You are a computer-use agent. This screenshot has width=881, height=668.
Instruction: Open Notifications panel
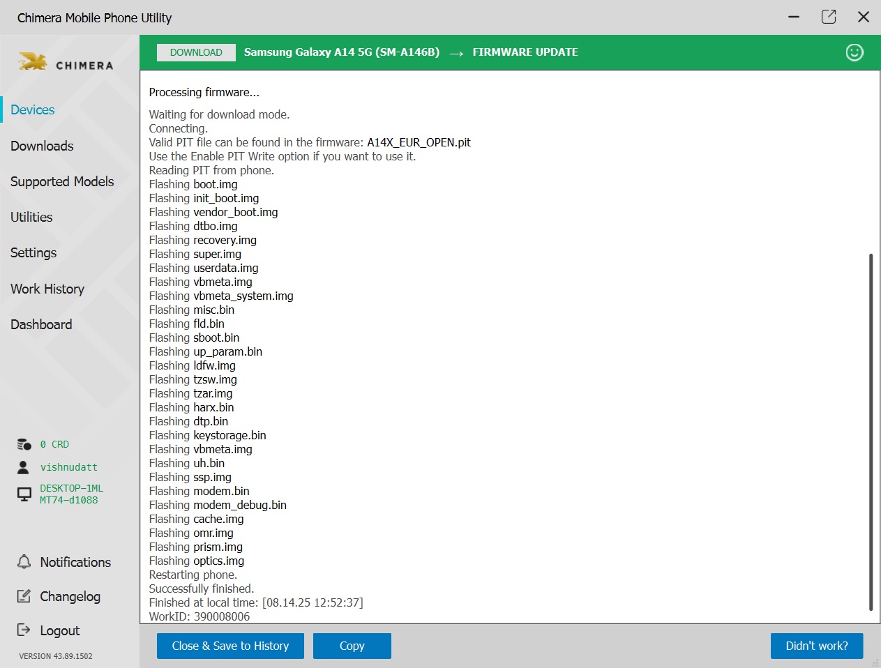click(75, 562)
